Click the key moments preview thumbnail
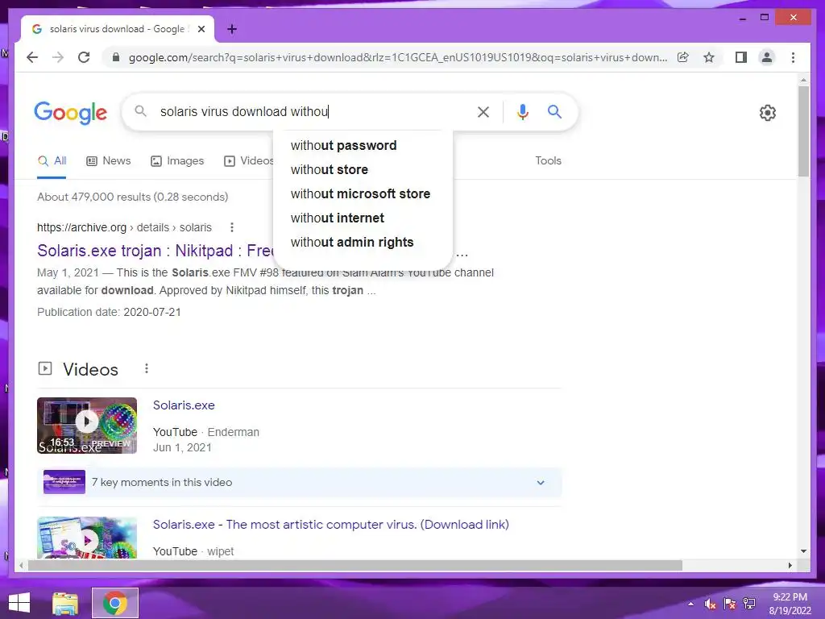 pyautogui.click(x=64, y=482)
